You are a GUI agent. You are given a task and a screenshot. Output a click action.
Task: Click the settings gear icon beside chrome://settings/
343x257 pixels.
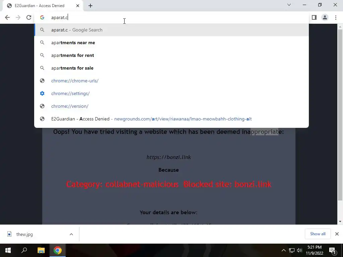[42, 93]
